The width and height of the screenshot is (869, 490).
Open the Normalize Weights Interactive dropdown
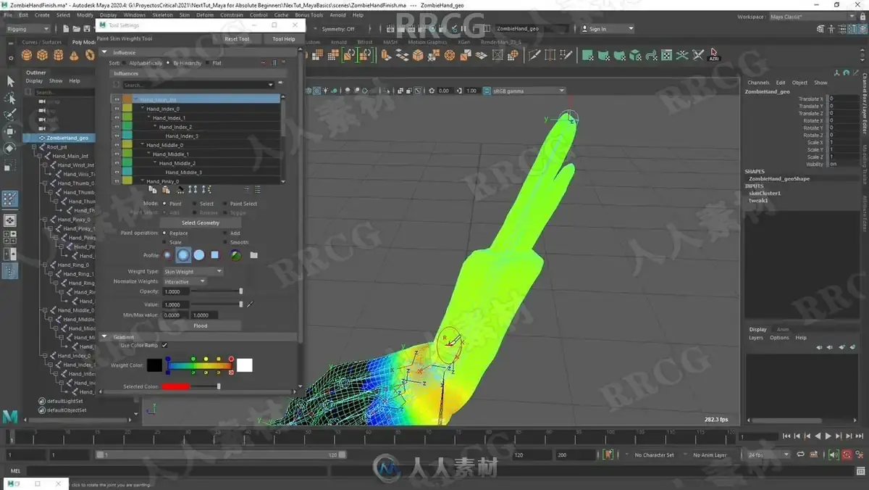184,281
